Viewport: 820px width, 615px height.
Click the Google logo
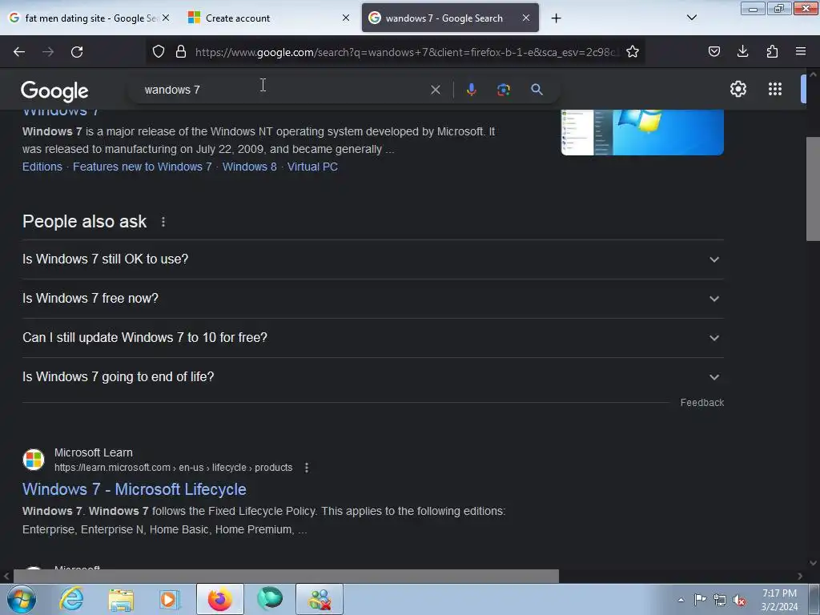(54, 90)
